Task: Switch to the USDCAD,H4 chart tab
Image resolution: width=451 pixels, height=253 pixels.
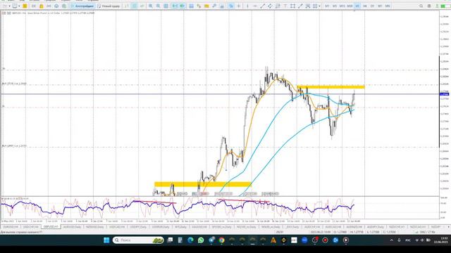Action: click(x=117, y=227)
